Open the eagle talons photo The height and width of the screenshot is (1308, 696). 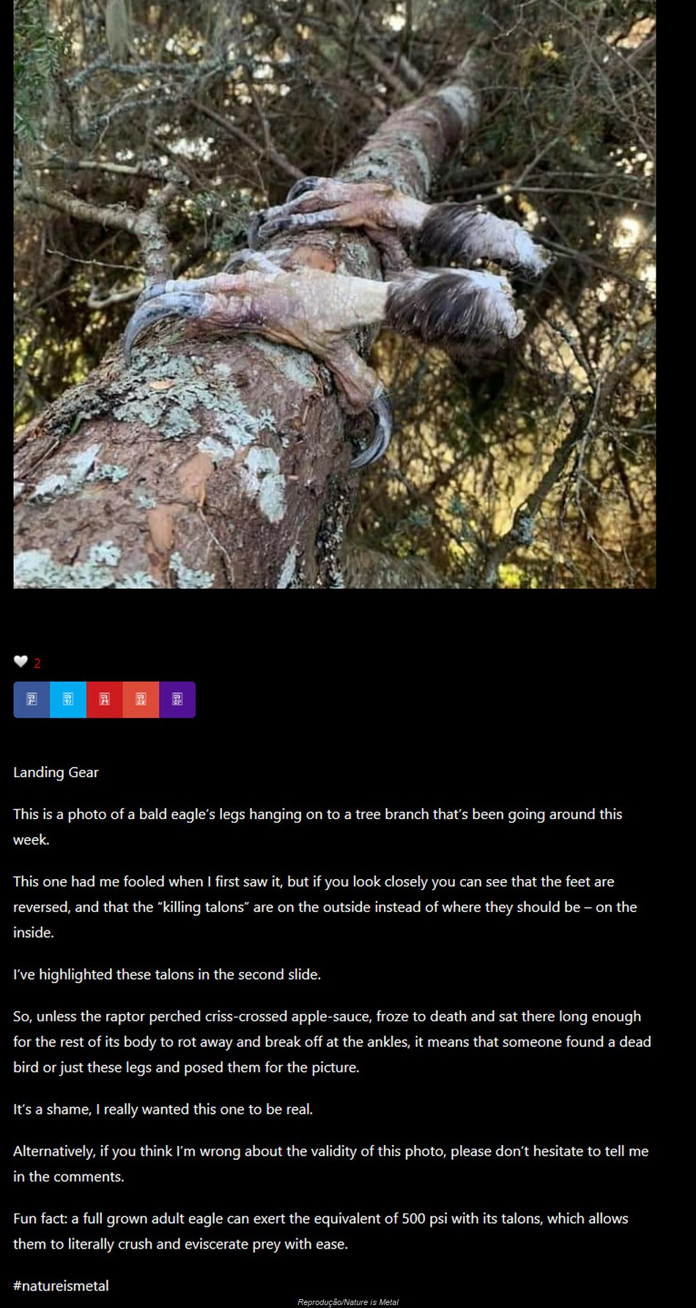pyautogui.click(x=334, y=294)
